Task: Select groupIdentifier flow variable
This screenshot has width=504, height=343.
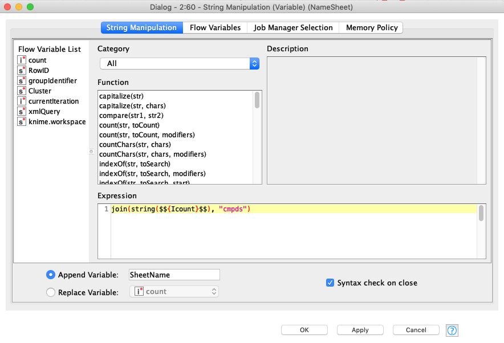Action: (52, 80)
